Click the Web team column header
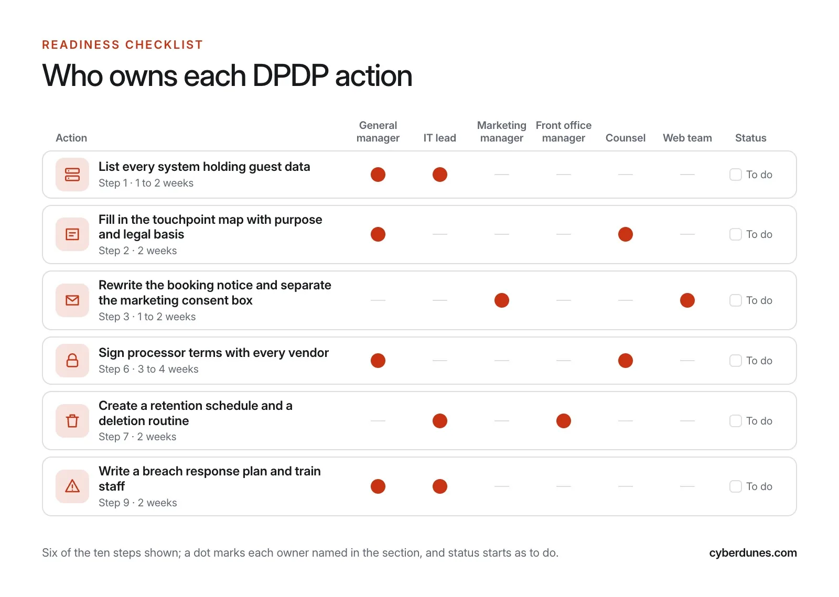 687,138
